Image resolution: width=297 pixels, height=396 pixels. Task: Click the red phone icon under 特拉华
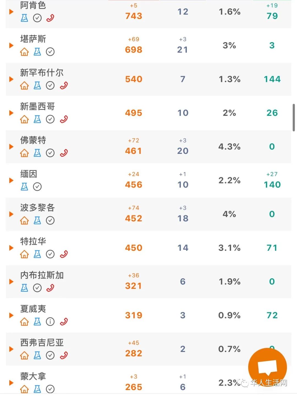click(64, 254)
